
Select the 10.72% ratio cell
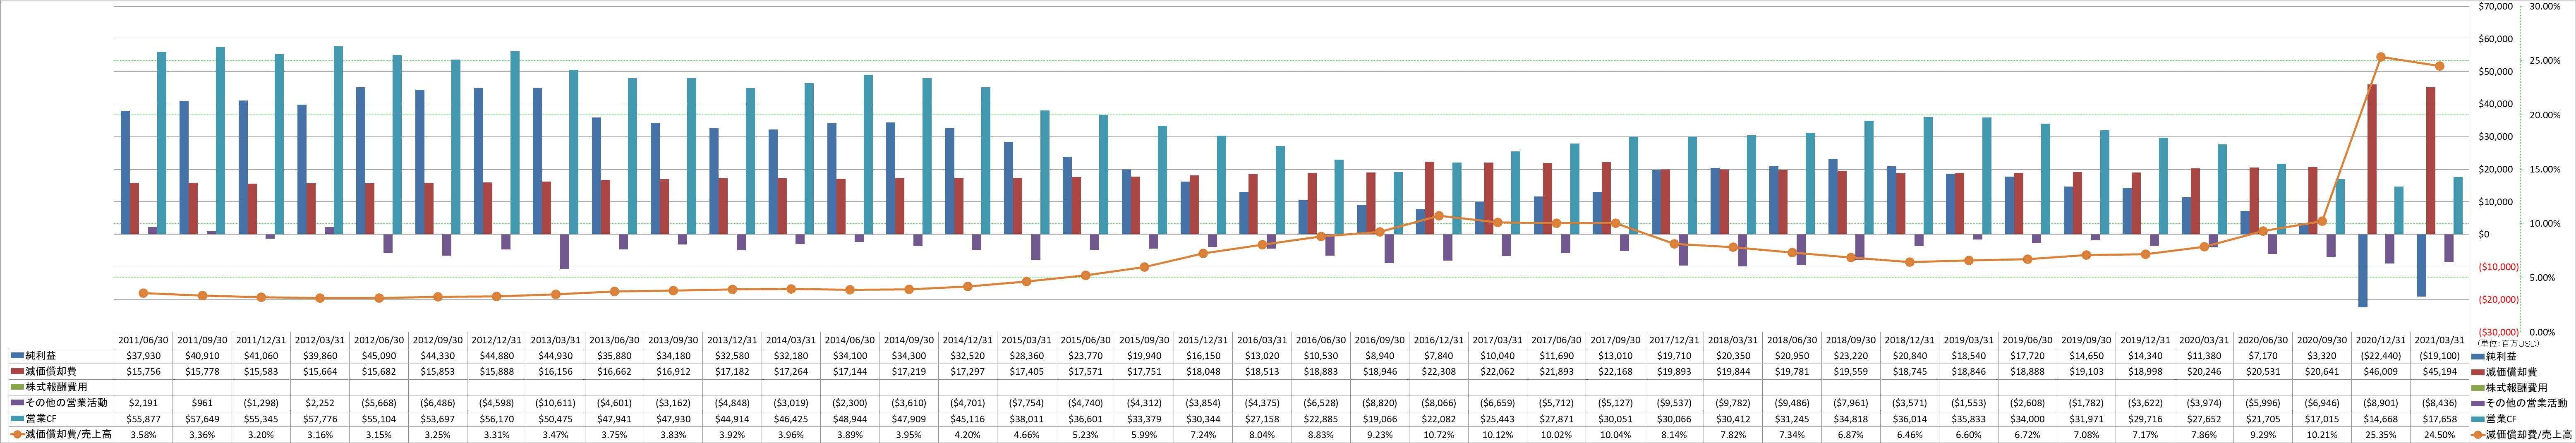coord(1439,435)
